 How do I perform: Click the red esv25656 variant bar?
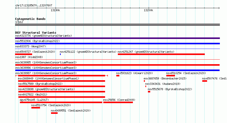coord(118,102)
